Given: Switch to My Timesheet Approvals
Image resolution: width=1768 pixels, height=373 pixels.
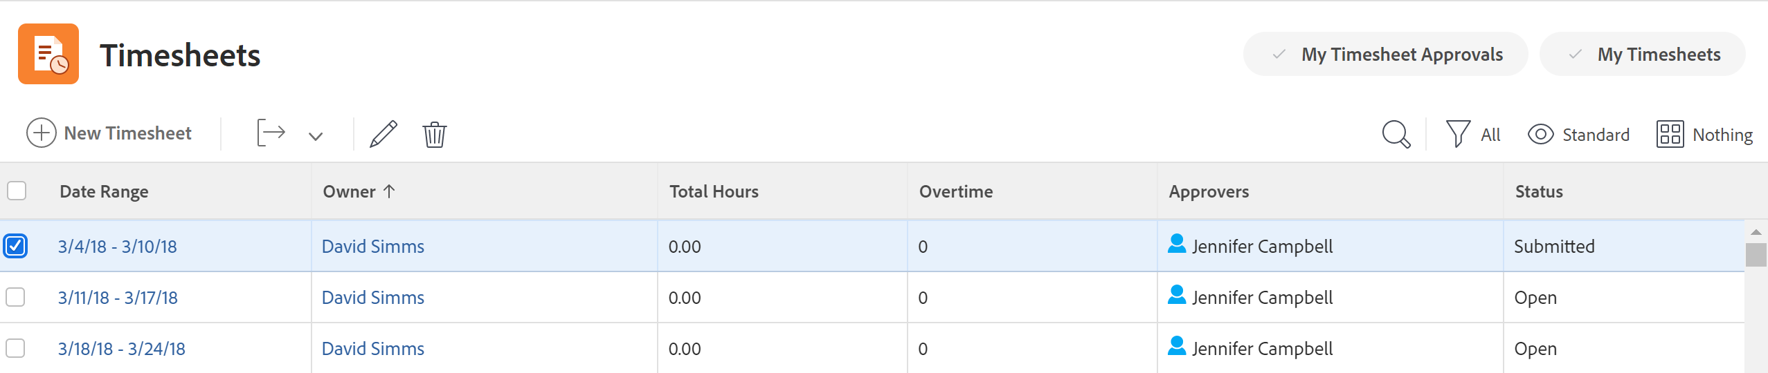Looking at the screenshot, I should coord(1385,54).
